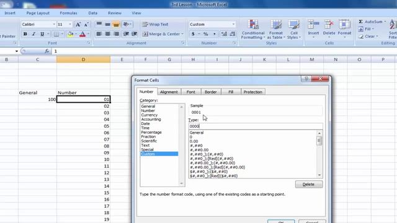Toggle Wrap Text
This screenshot has width=397, height=223.
coord(155,24)
